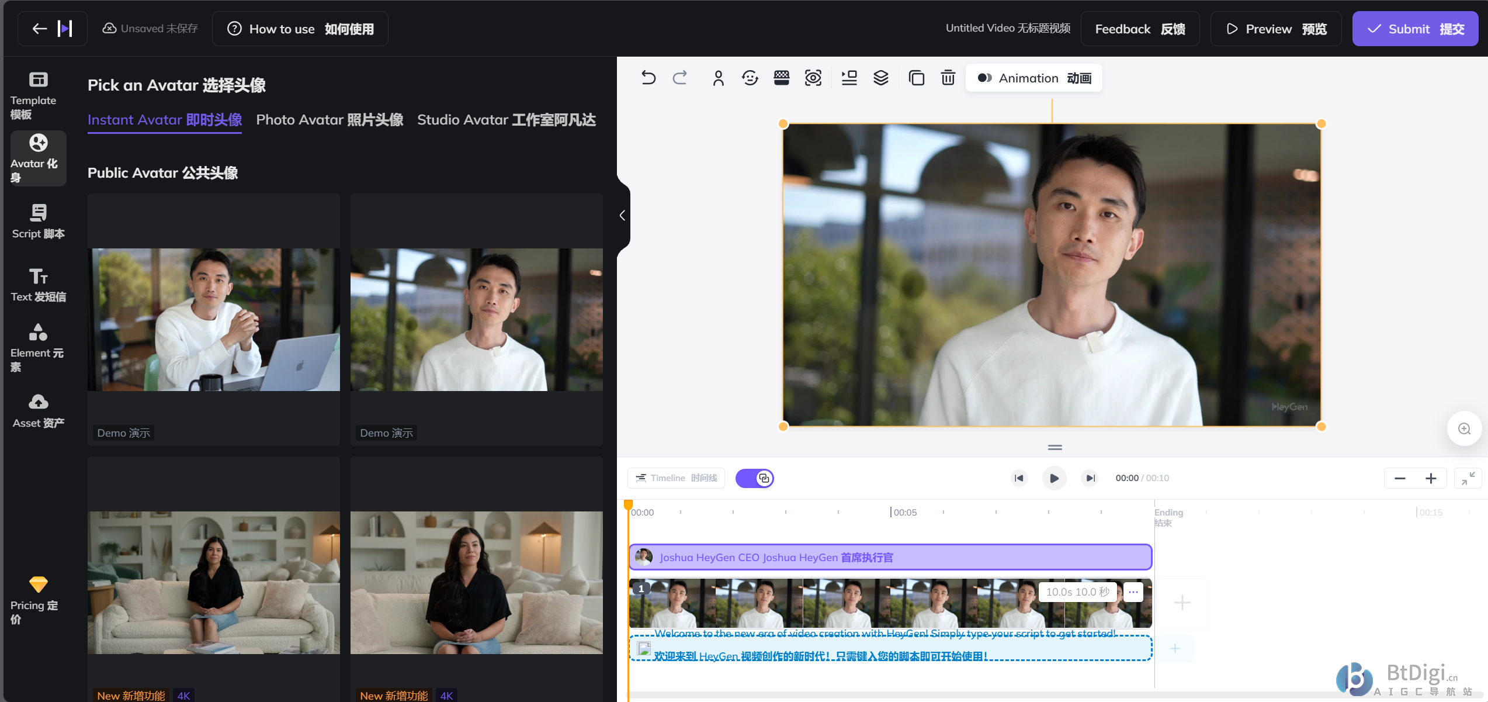Click the delete trash toolbar icon
This screenshot has width=1488, height=702.
pyautogui.click(x=948, y=78)
